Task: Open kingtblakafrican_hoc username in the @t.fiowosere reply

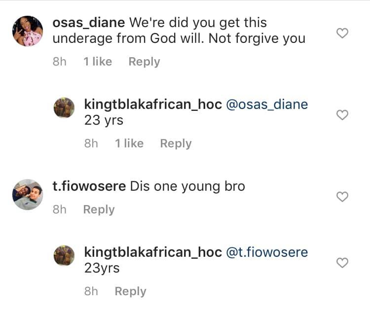Action: pos(153,252)
